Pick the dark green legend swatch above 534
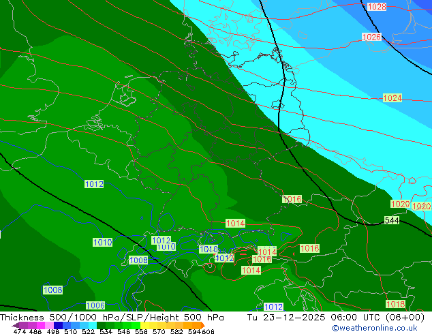The image size is (432, 334). point(101,325)
